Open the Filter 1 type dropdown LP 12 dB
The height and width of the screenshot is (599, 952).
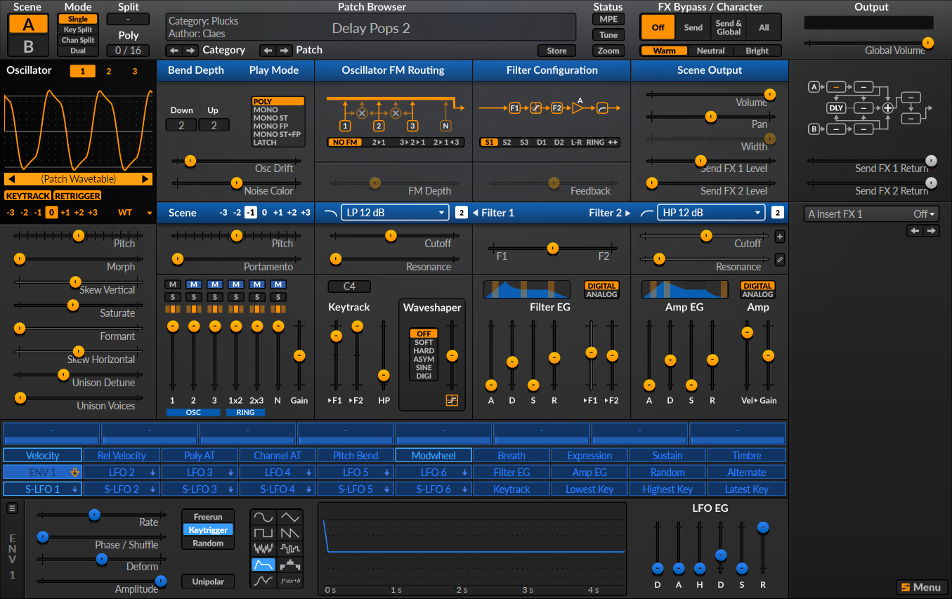point(394,213)
